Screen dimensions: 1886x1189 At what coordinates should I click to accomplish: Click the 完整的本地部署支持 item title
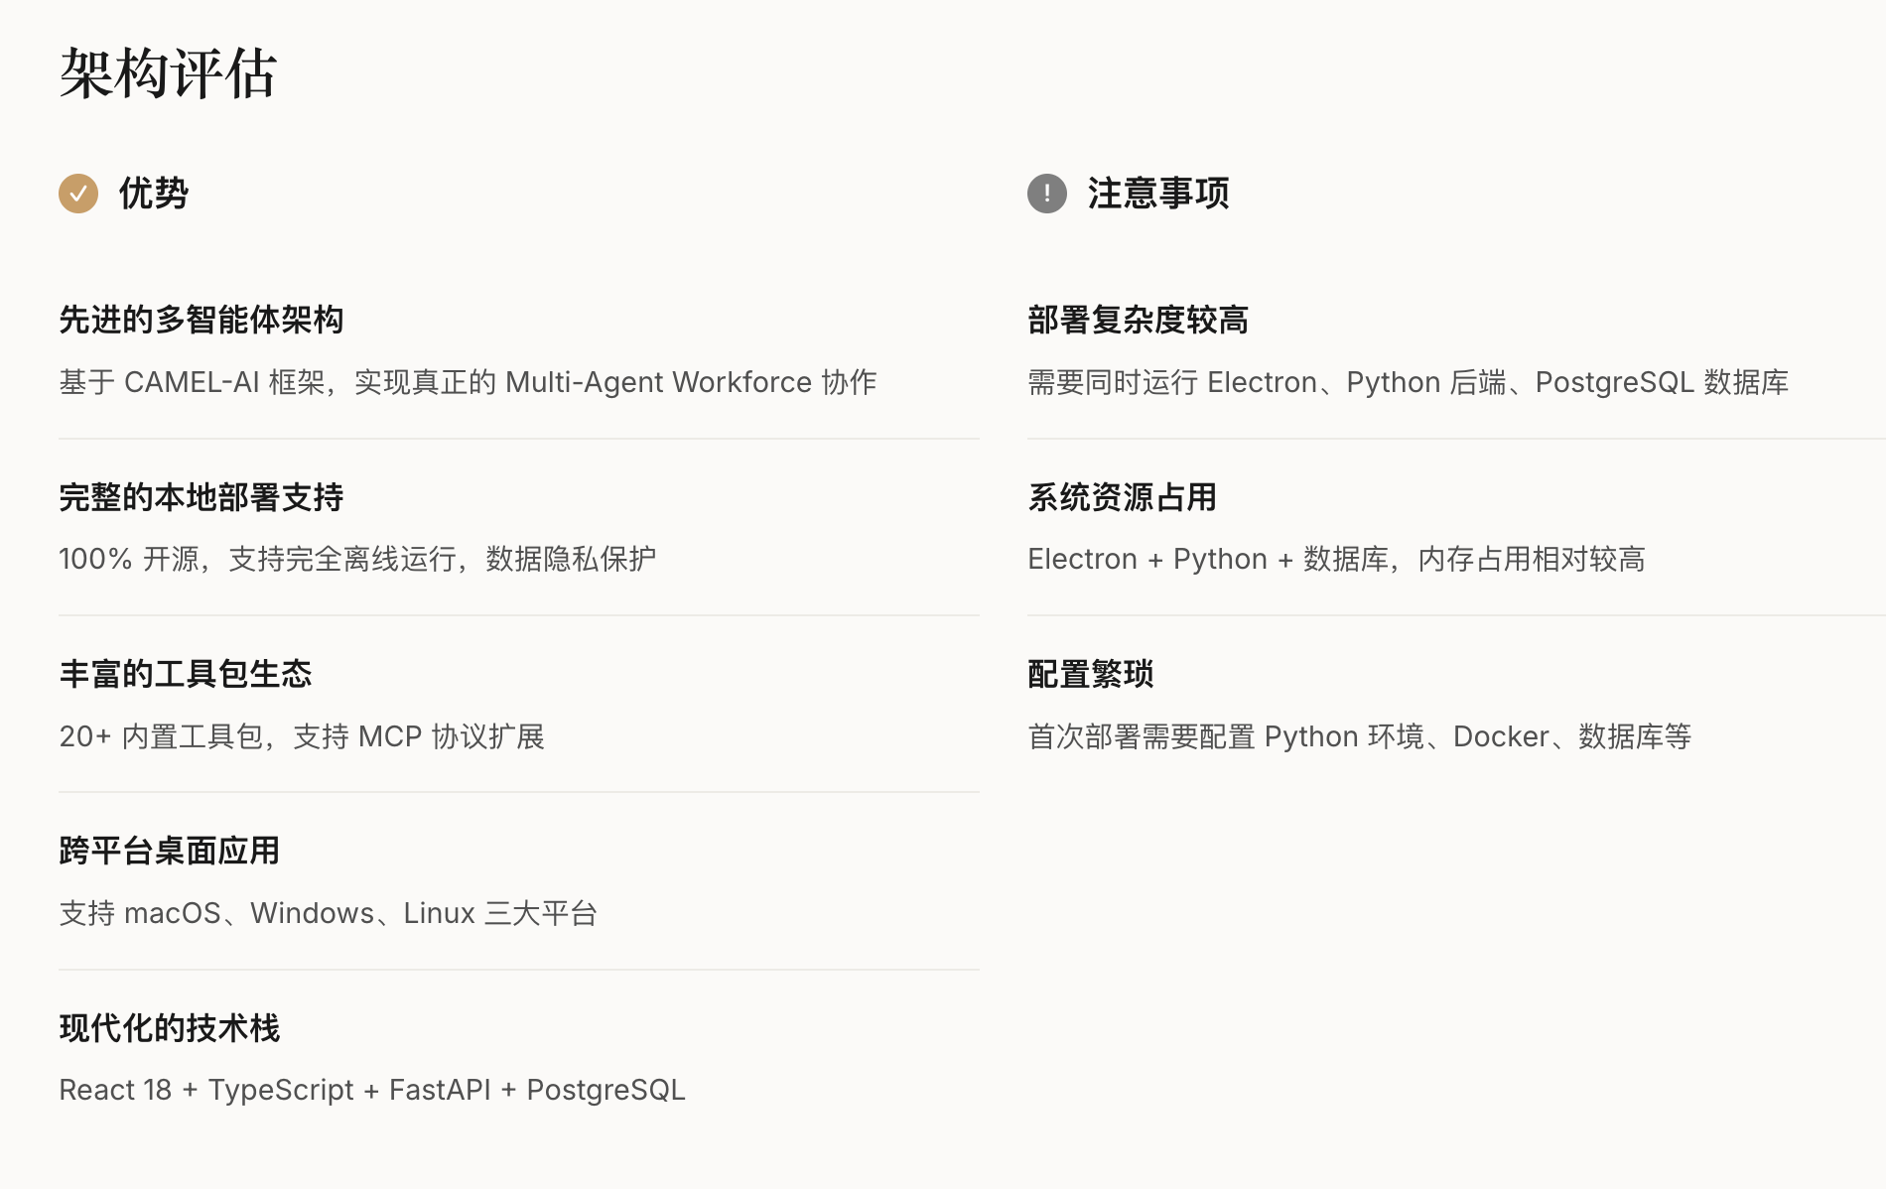point(202,497)
